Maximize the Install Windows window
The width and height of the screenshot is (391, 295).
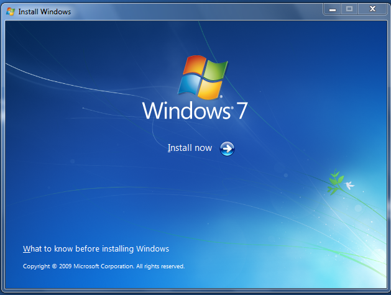coord(349,9)
